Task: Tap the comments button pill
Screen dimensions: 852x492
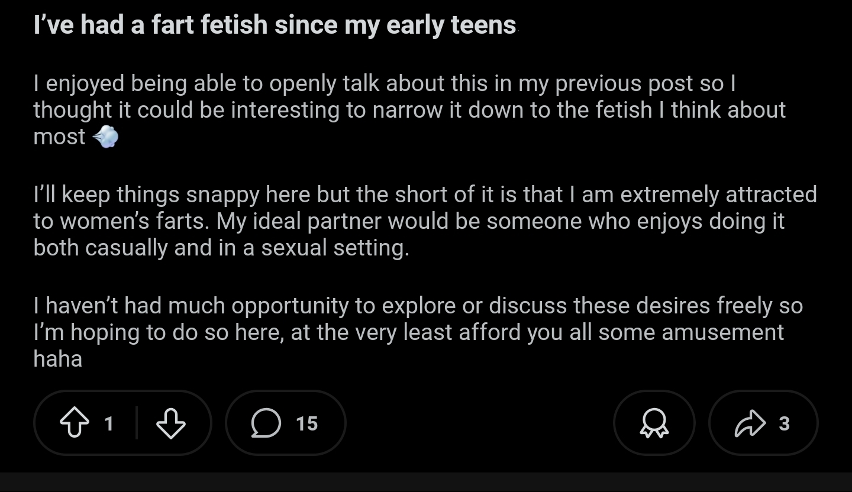Action: point(286,423)
